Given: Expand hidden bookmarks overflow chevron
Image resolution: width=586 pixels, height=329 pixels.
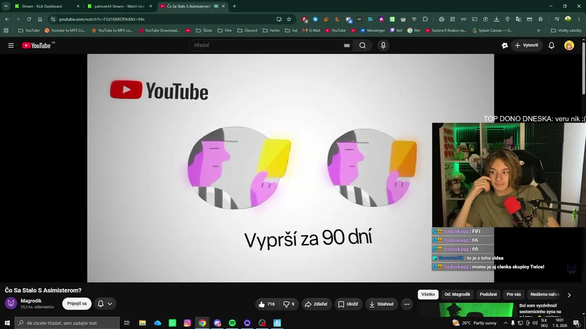Looking at the screenshot, I should (x=538, y=31).
